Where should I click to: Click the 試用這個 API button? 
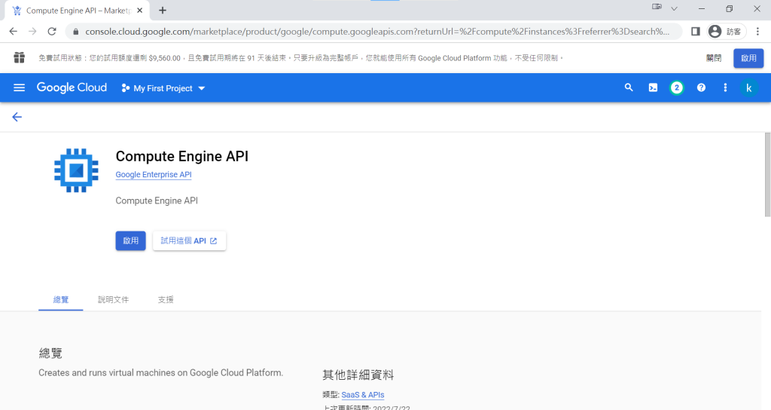pos(189,240)
